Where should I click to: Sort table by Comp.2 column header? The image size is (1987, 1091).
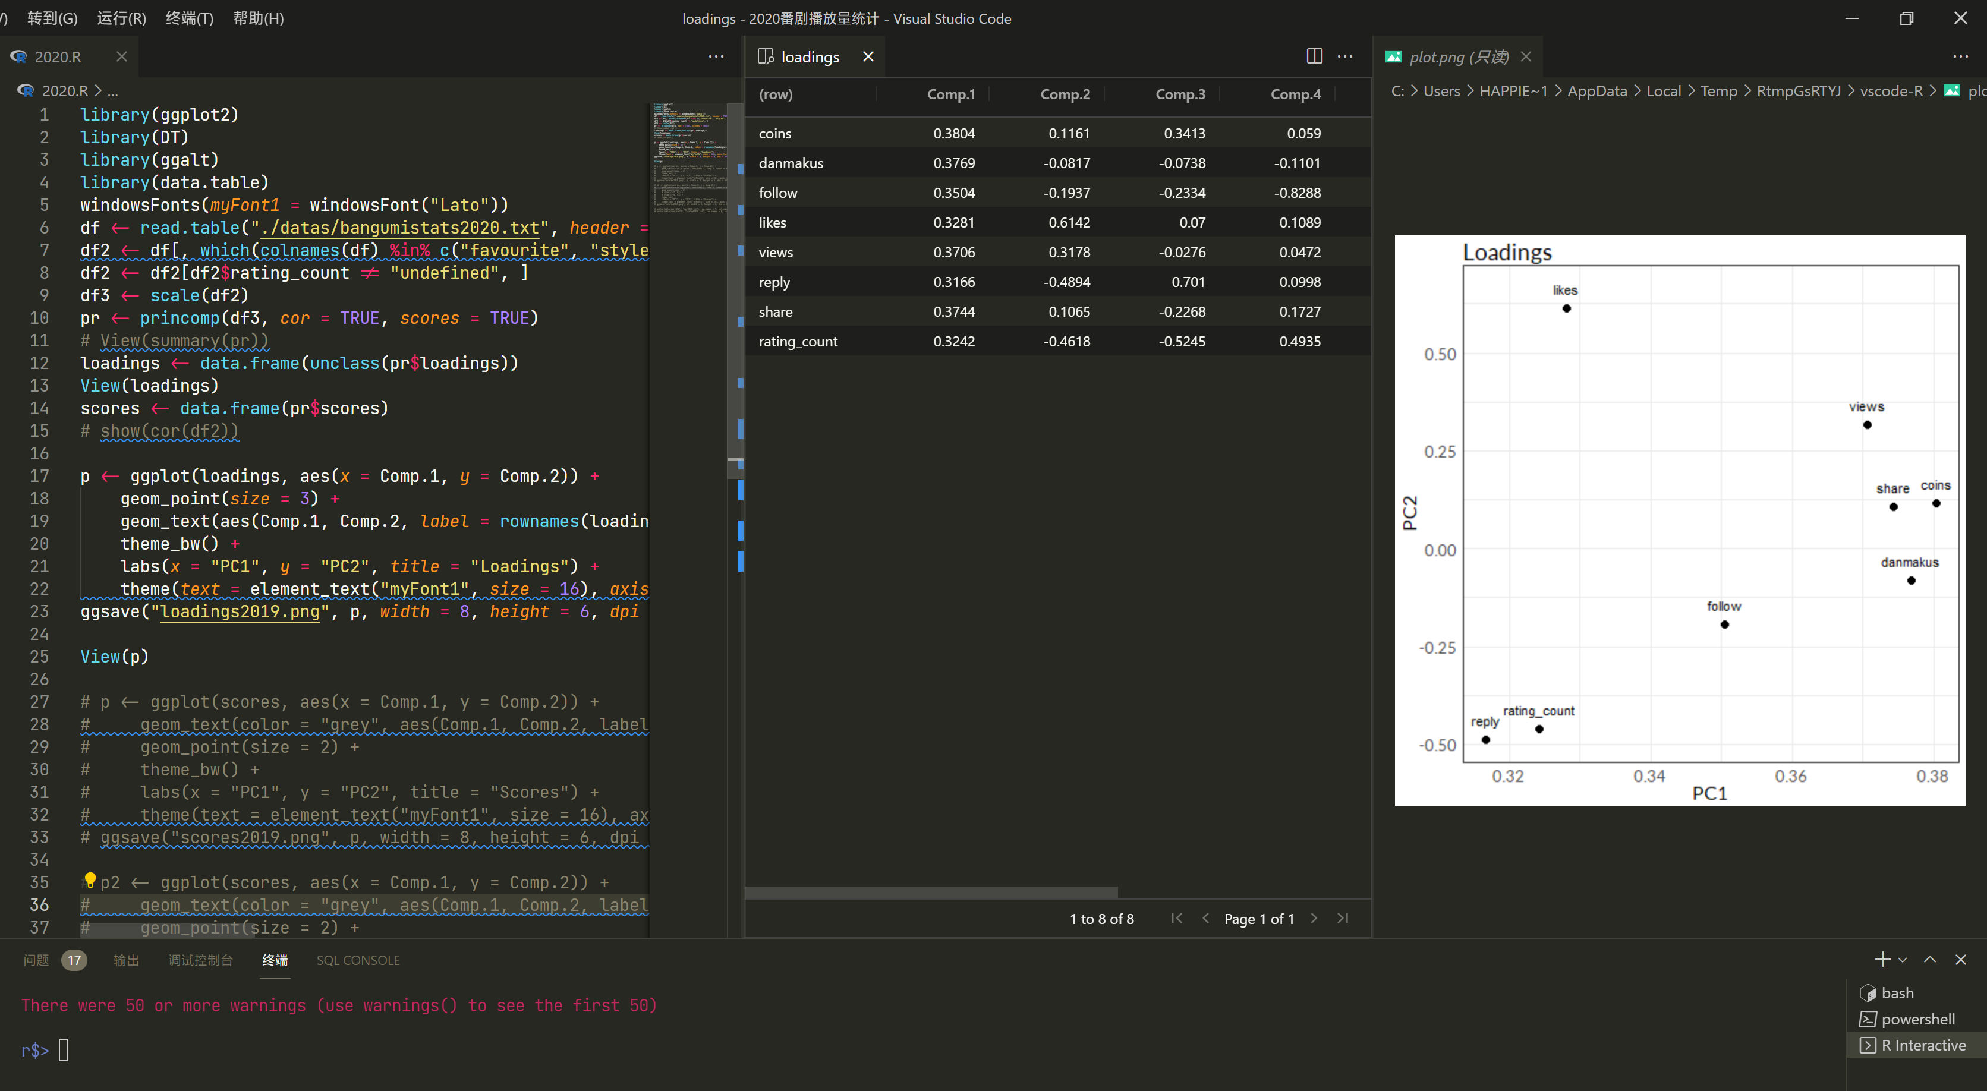coord(1065,94)
